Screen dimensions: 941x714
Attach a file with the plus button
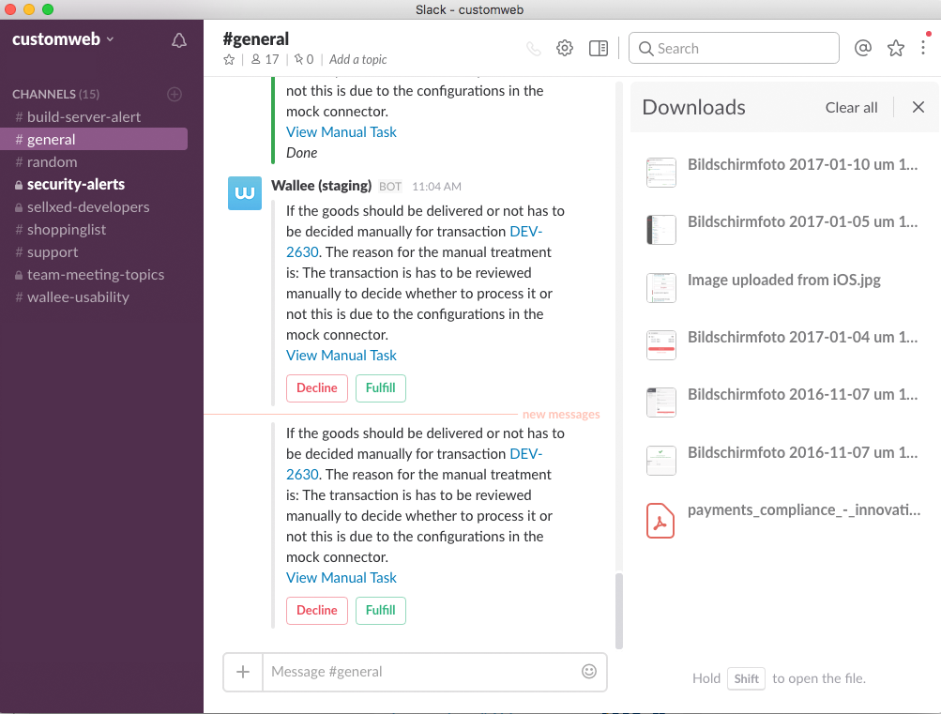[x=242, y=671]
